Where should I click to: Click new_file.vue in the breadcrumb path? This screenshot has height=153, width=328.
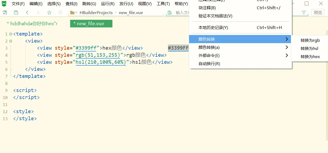(x=131, y=12)
